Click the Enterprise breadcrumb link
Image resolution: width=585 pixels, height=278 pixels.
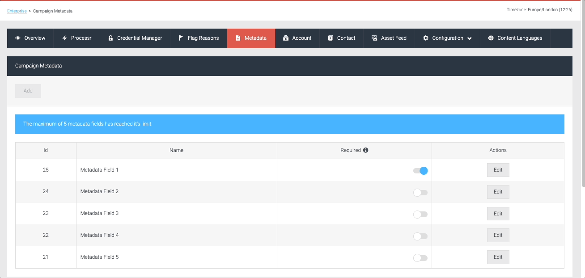click(17, 11)
